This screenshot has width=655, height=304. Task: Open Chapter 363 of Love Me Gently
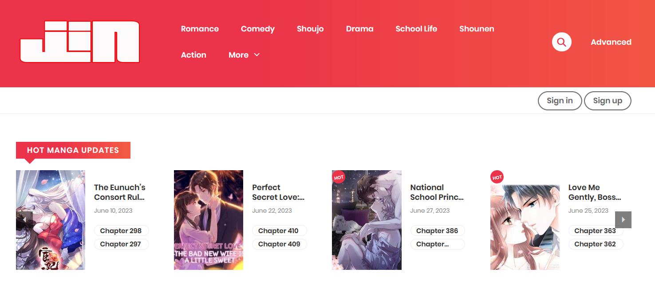pos(595,231)
